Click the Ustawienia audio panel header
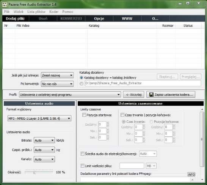The height and width of the screenshot is (185, 207). tap(39, 103)
